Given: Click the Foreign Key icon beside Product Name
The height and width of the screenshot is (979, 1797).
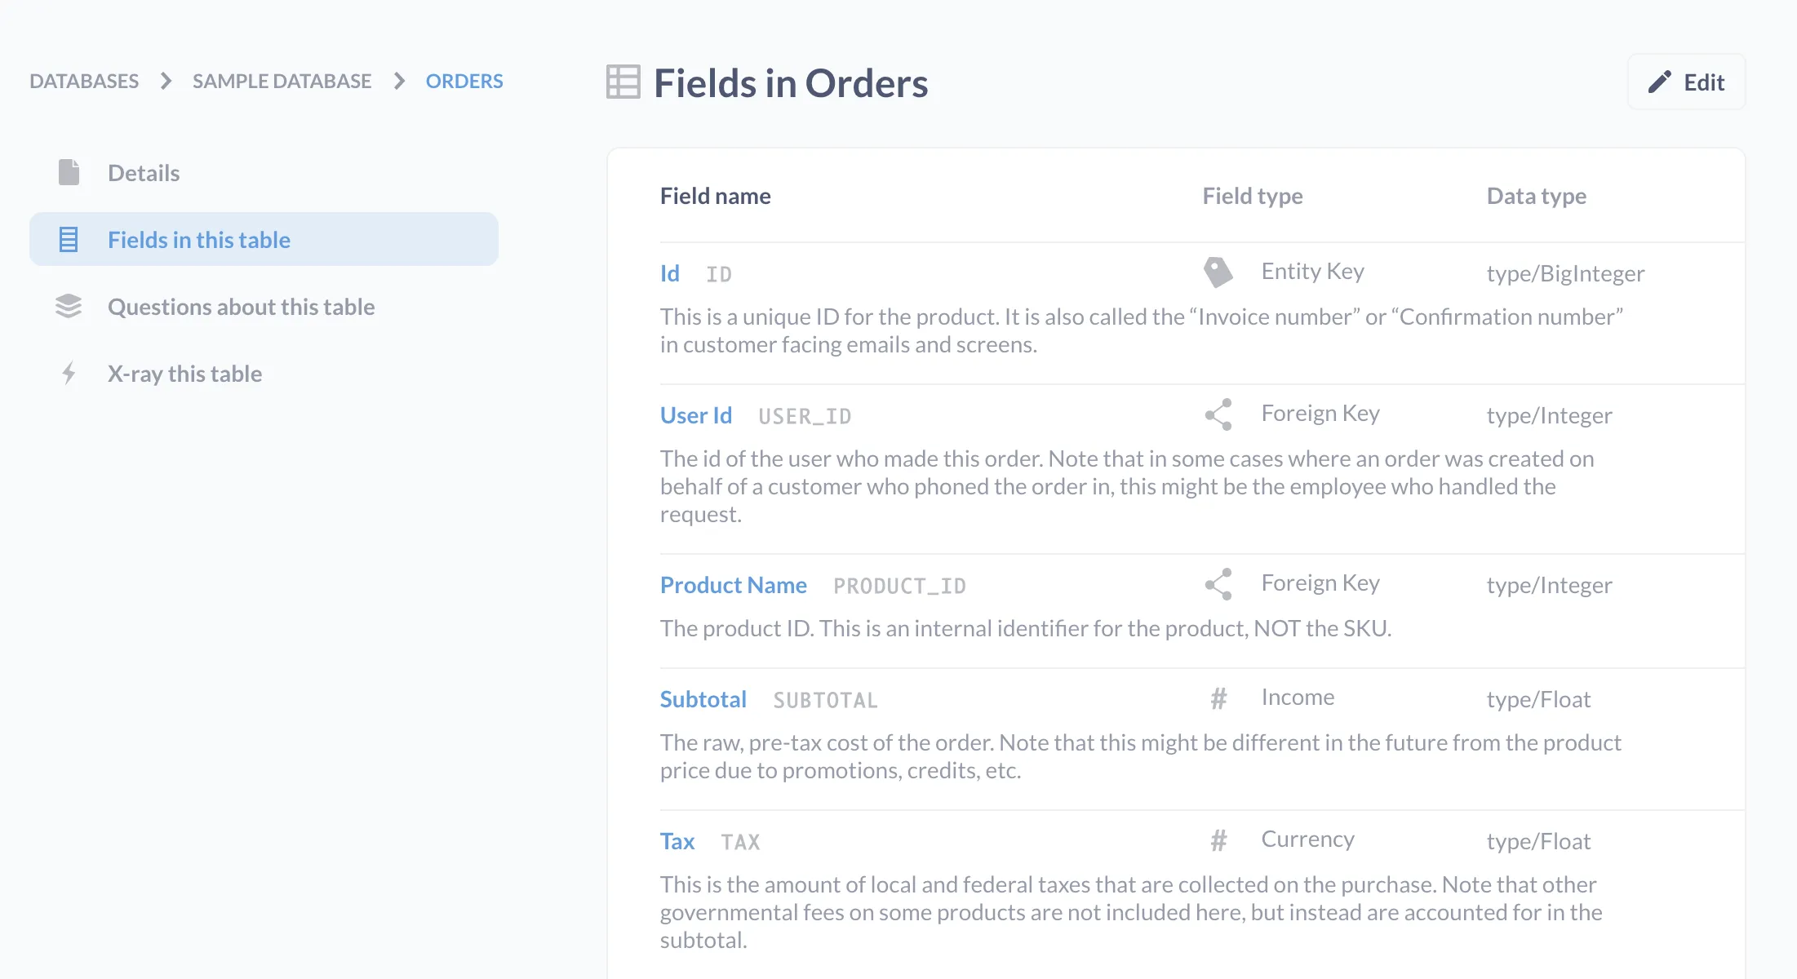Looking at the screenshot, I should coord(1218,583).
